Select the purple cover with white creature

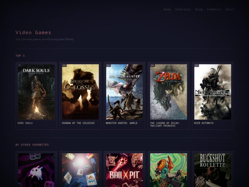pos(36,170)
